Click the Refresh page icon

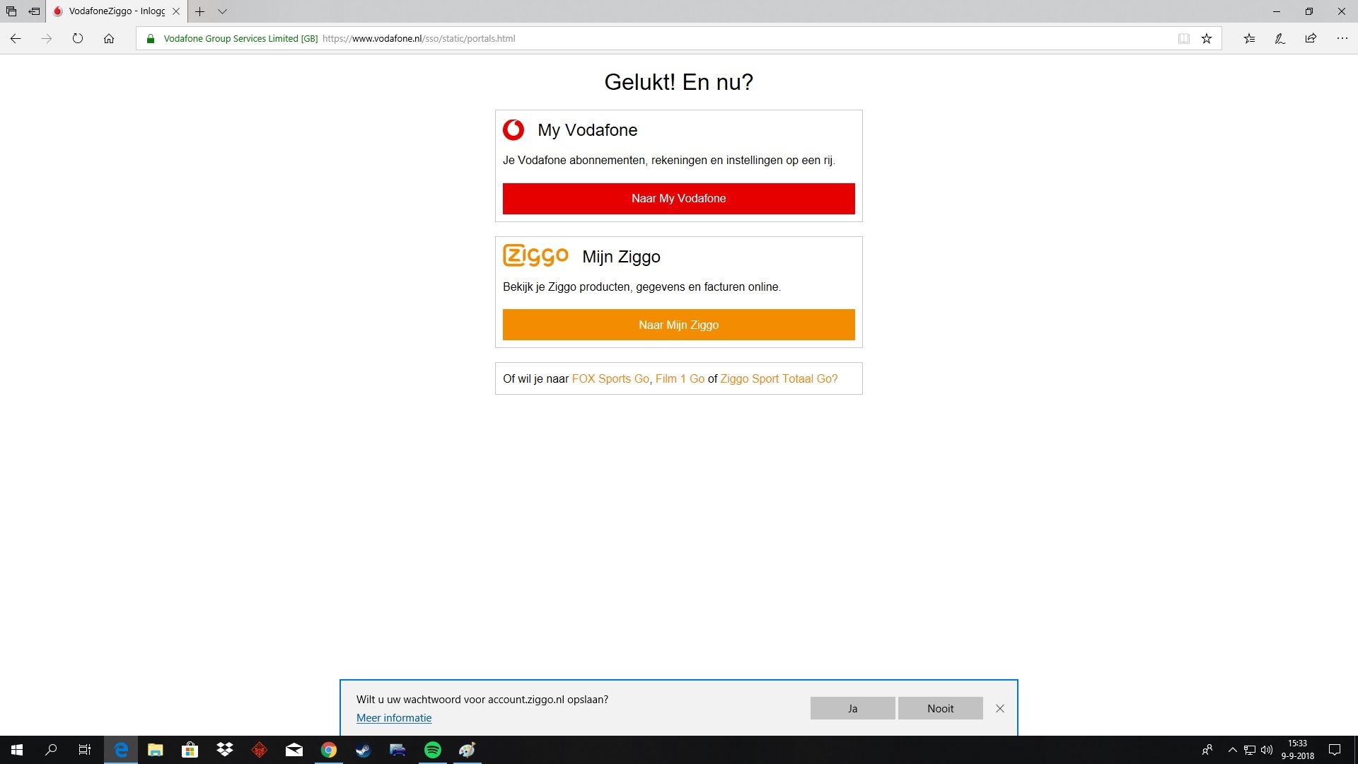pos(78,39)
